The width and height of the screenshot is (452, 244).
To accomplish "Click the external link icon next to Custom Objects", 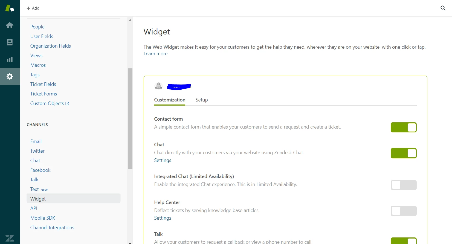I will tap(67, 103).
